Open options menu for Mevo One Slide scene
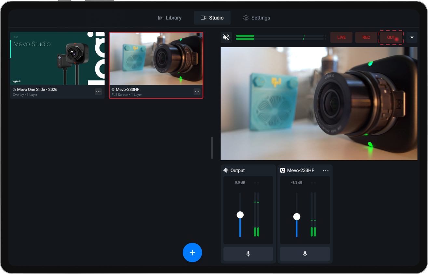The height and width of the screenshot is (274, 428). [x=98, y=92]
